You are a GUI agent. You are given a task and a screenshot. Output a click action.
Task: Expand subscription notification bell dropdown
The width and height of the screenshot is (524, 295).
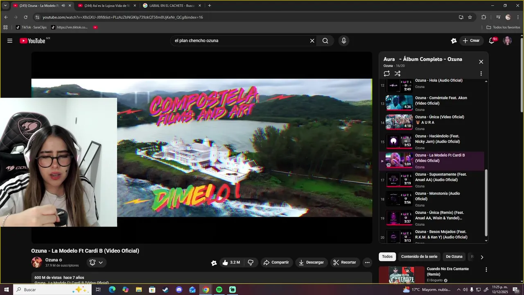point(97,263)
